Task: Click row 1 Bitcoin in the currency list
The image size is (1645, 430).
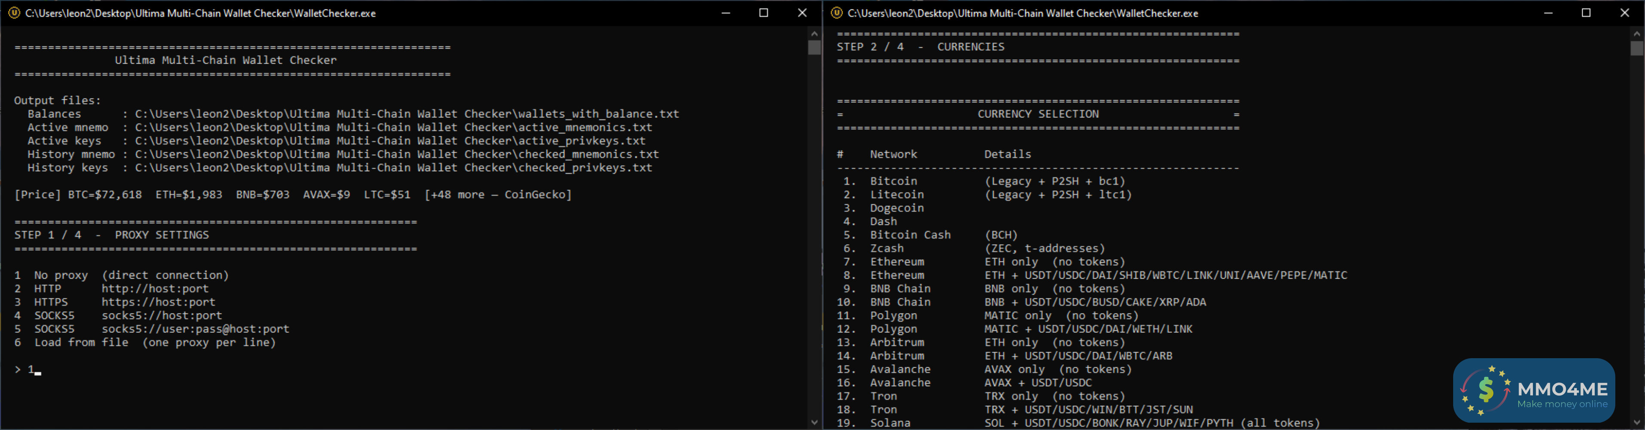Action: click(x=984, y=181)
